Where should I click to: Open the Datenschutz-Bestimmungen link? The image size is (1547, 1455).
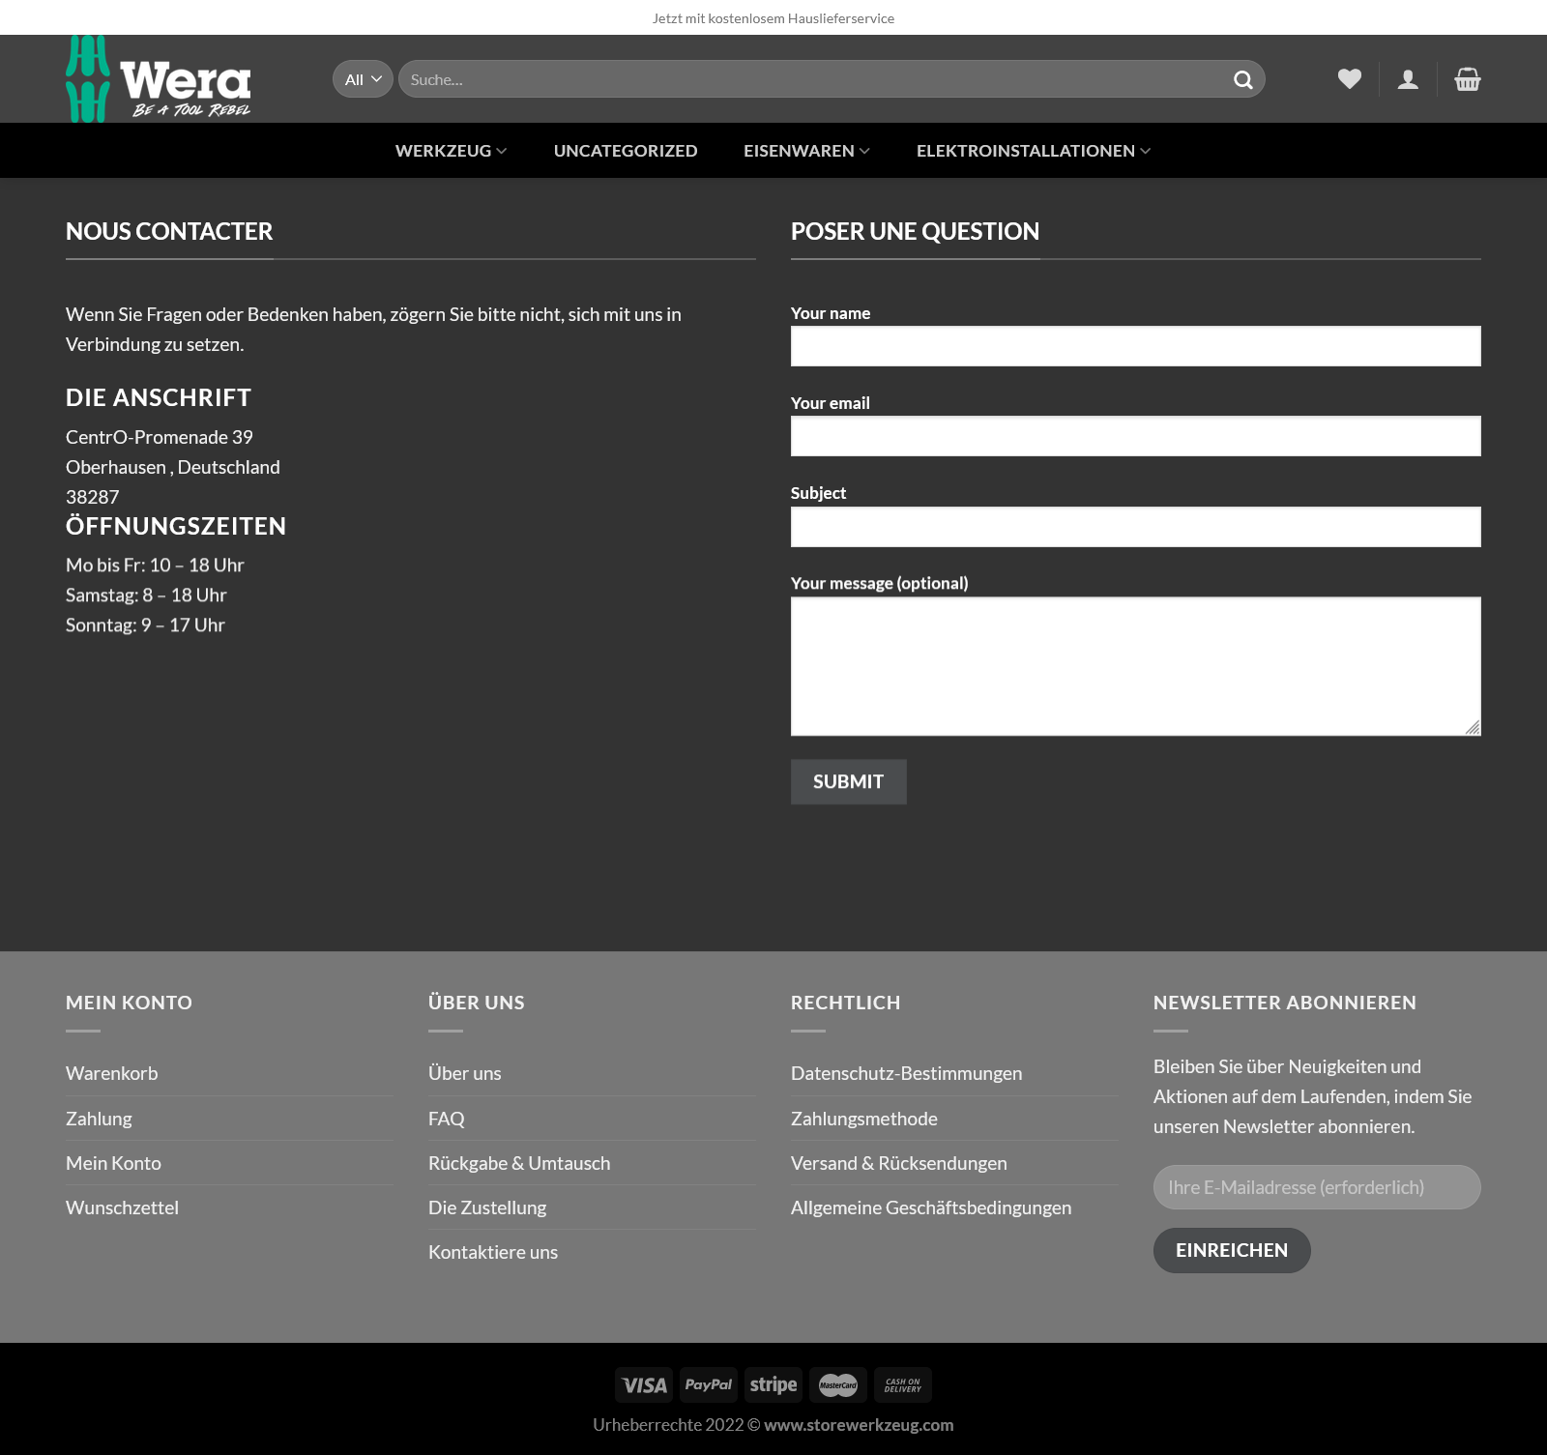[x=906, y=1073]
